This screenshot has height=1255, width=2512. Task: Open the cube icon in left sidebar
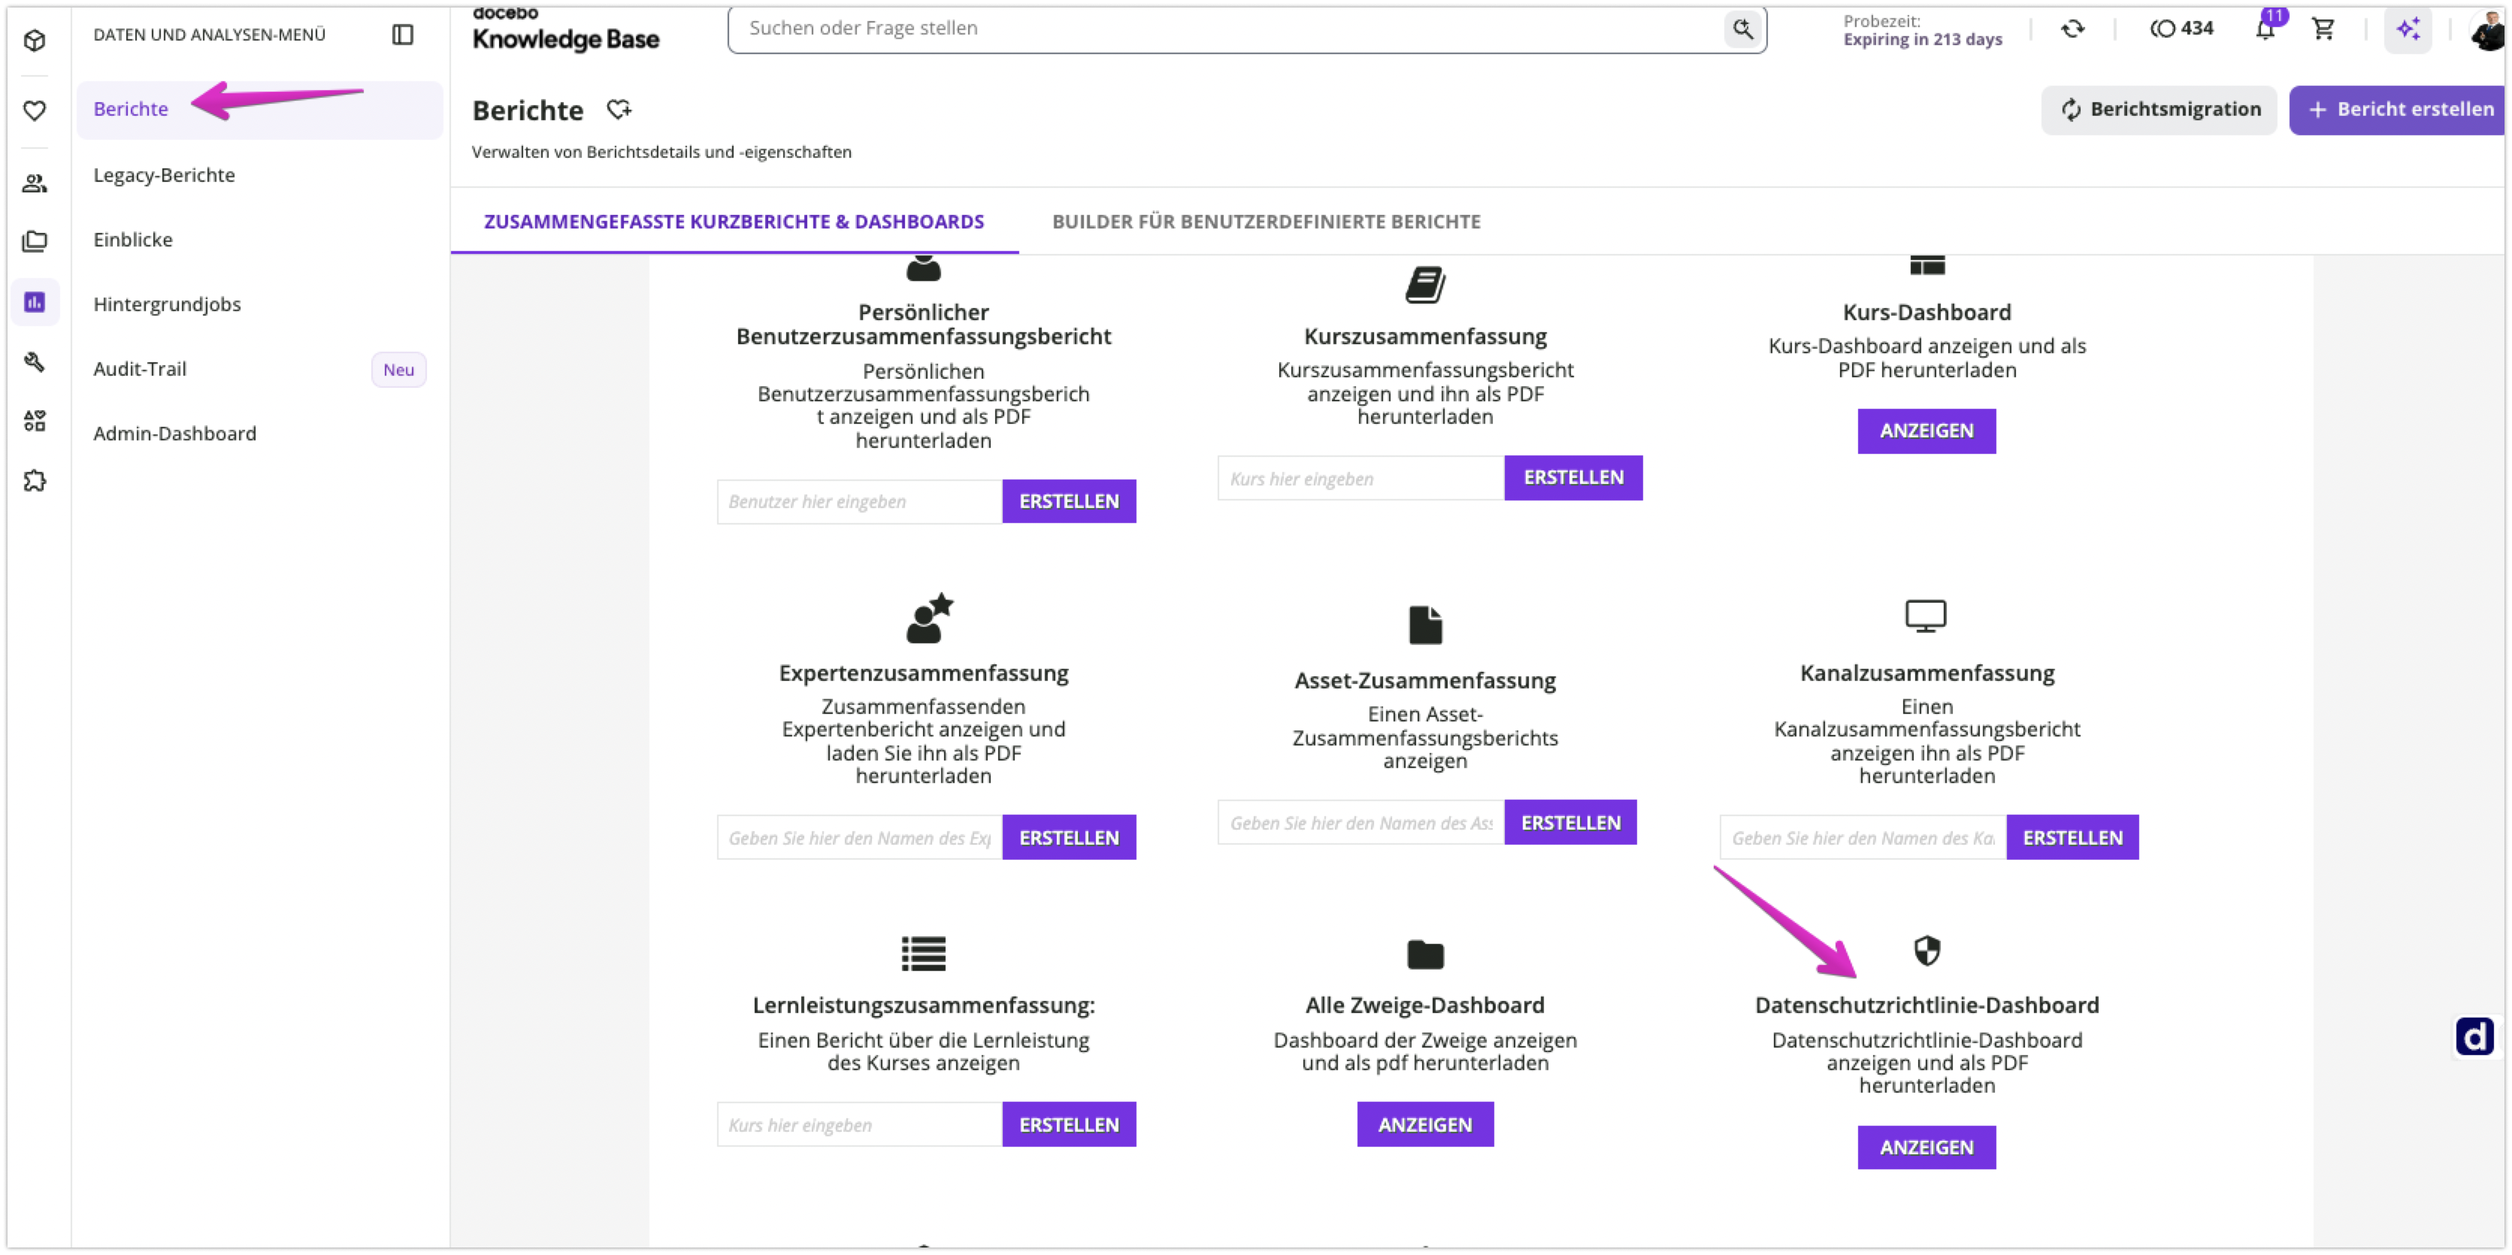click(35, 40)
